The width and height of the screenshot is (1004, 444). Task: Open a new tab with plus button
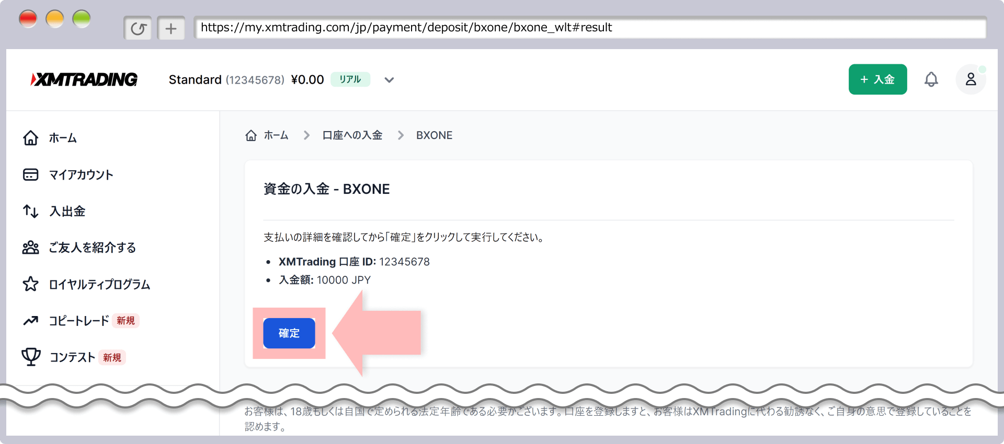pos(171,28)
